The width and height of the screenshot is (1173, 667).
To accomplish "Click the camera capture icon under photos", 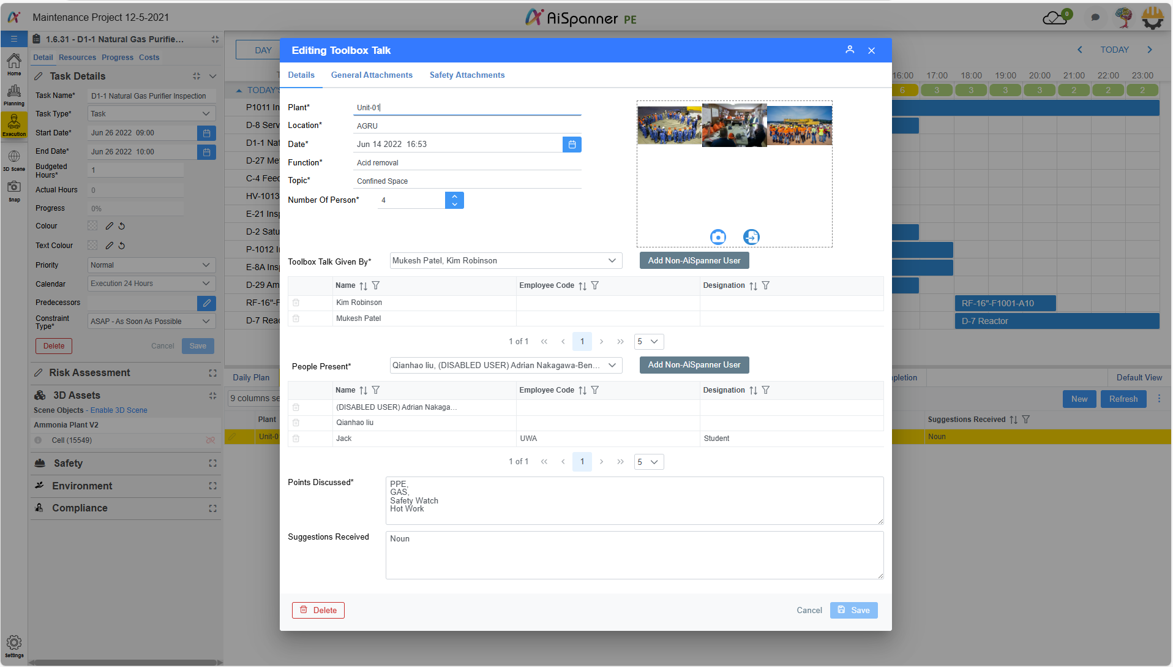I will (x=718, y=237).
